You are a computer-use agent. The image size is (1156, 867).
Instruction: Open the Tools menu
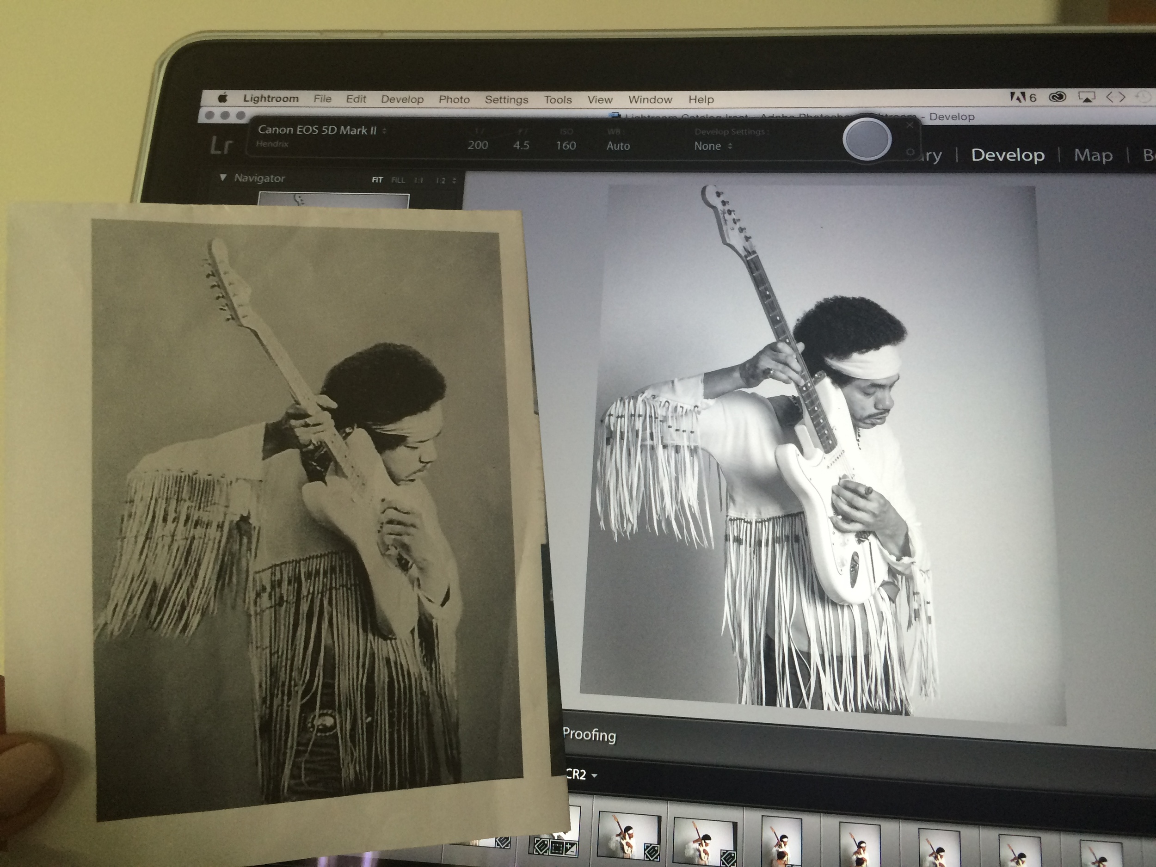tap(558, 99)
